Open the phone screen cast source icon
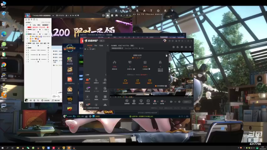Screen dimensions: 267x150 141,101
